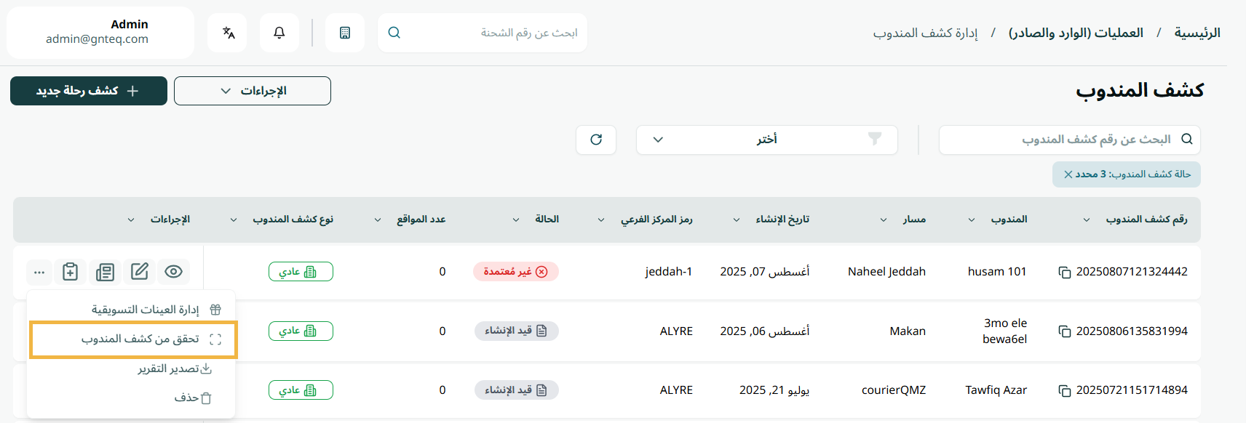Expand الإجراءات column header chevron
Screen dimensions: 1246x423
click(131, 219)
